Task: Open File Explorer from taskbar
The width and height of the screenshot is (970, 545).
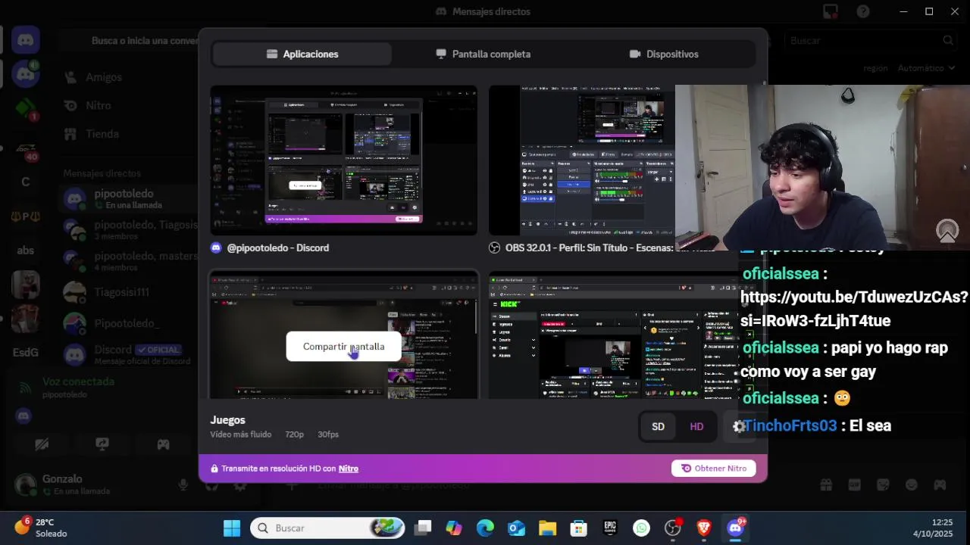Action: pos(547,528)
